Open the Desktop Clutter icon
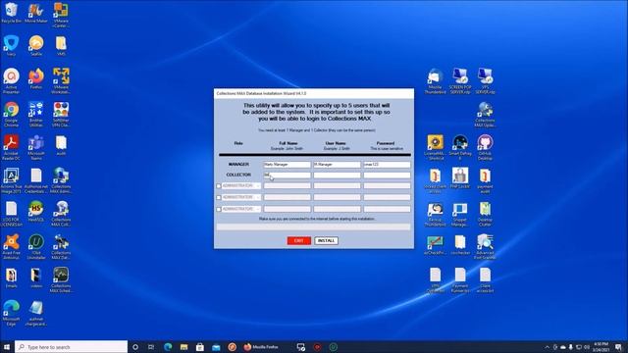Viewport: 628px width, 353px height. pyautogui.click(x=485, y=214)
